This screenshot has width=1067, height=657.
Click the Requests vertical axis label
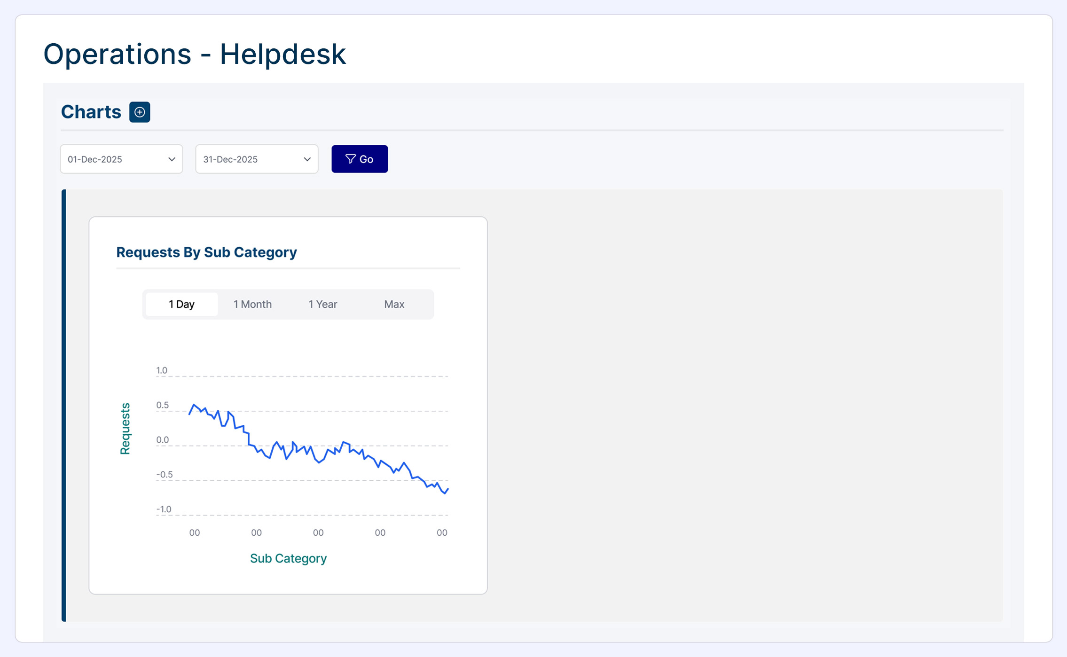coord(125,428)
